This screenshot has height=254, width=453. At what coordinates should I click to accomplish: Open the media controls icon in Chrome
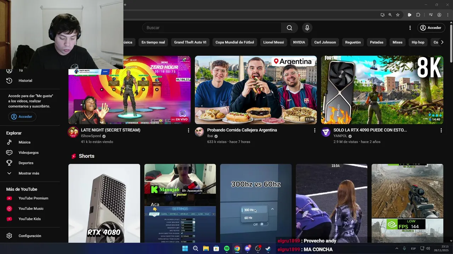431,15
